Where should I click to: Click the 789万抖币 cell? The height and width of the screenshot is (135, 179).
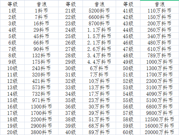[159, 56]
